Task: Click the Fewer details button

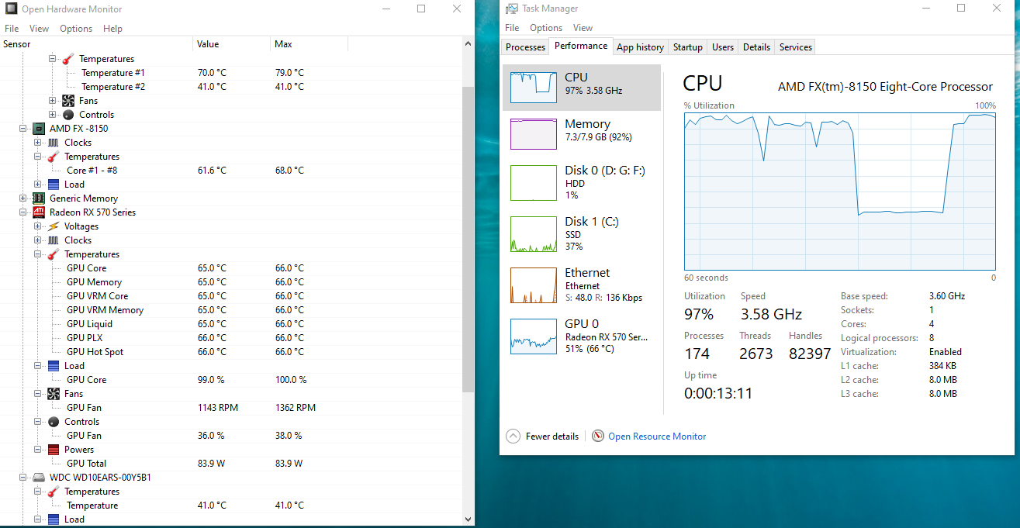Action: tap(543, 437)
